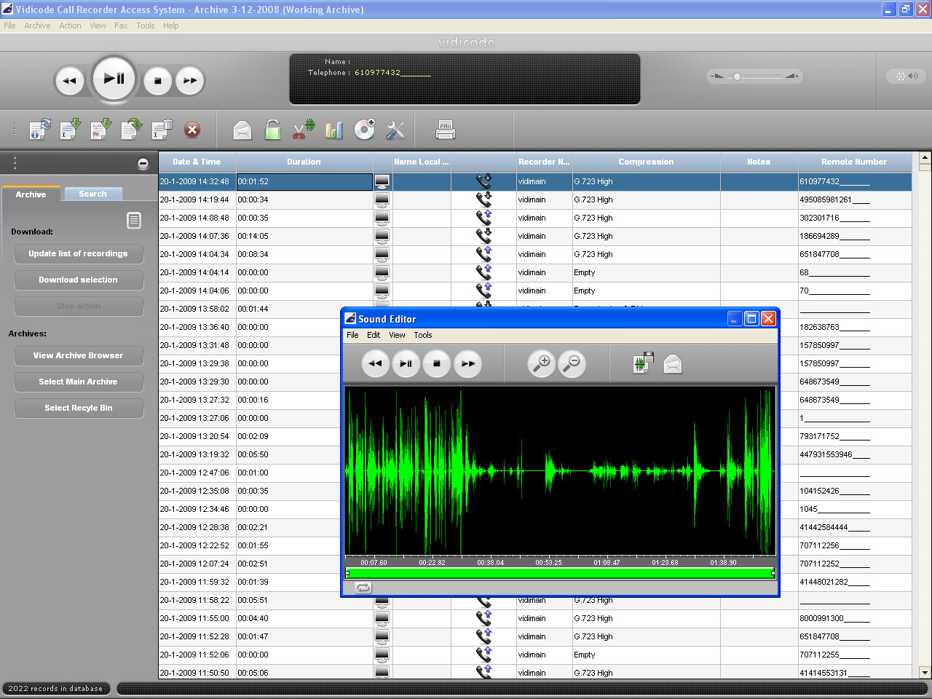This screenshot has height=699, width=932.
Task: Rewind audio in the Sound Editor
Action: tap(376, 363)
